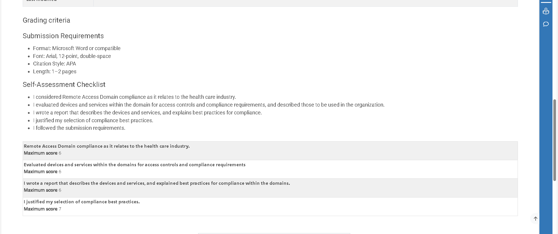The image size is (558, 234).
Task: Click the Font: Arial, 12-point bullet
Action: [x=72, y=56]
